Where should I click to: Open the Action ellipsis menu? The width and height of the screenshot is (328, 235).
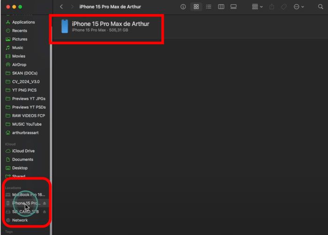pyautogui.click(x=298, y=7)
